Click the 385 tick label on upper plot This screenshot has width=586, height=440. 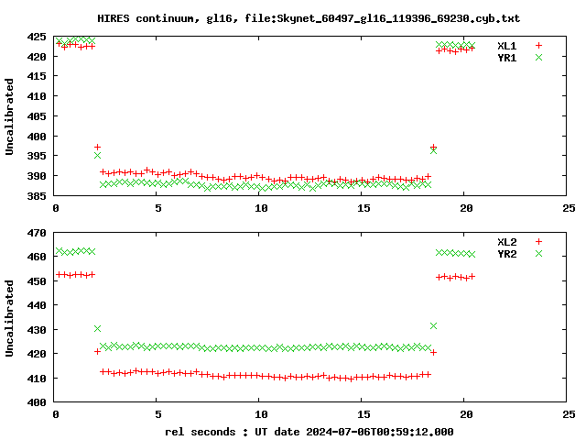point(37,195)
